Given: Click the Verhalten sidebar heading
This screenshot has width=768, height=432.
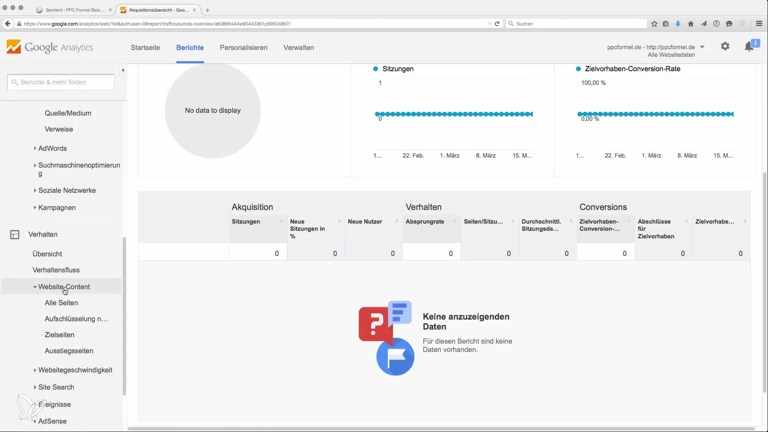Looking at the screenshot, I should (x=43, y=234).
